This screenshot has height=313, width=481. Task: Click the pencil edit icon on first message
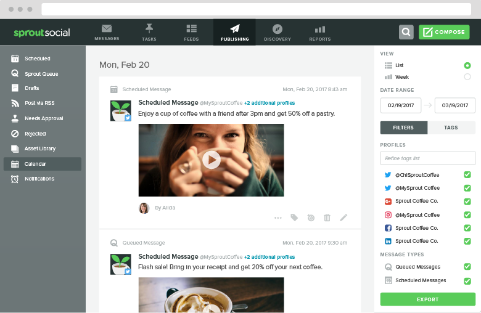tap(343, 217)
